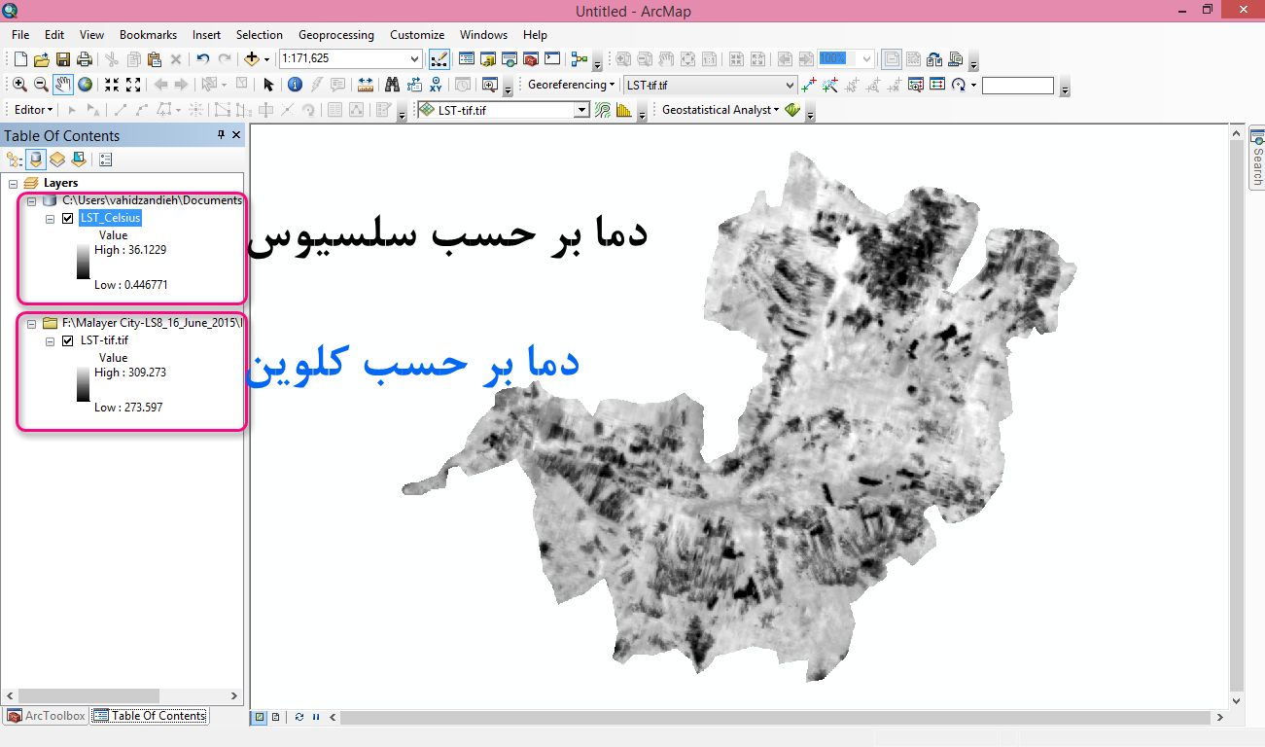Collapse the F:\Malayer City source node
The height and width of the screenshot is (747, 1265).
31,323
